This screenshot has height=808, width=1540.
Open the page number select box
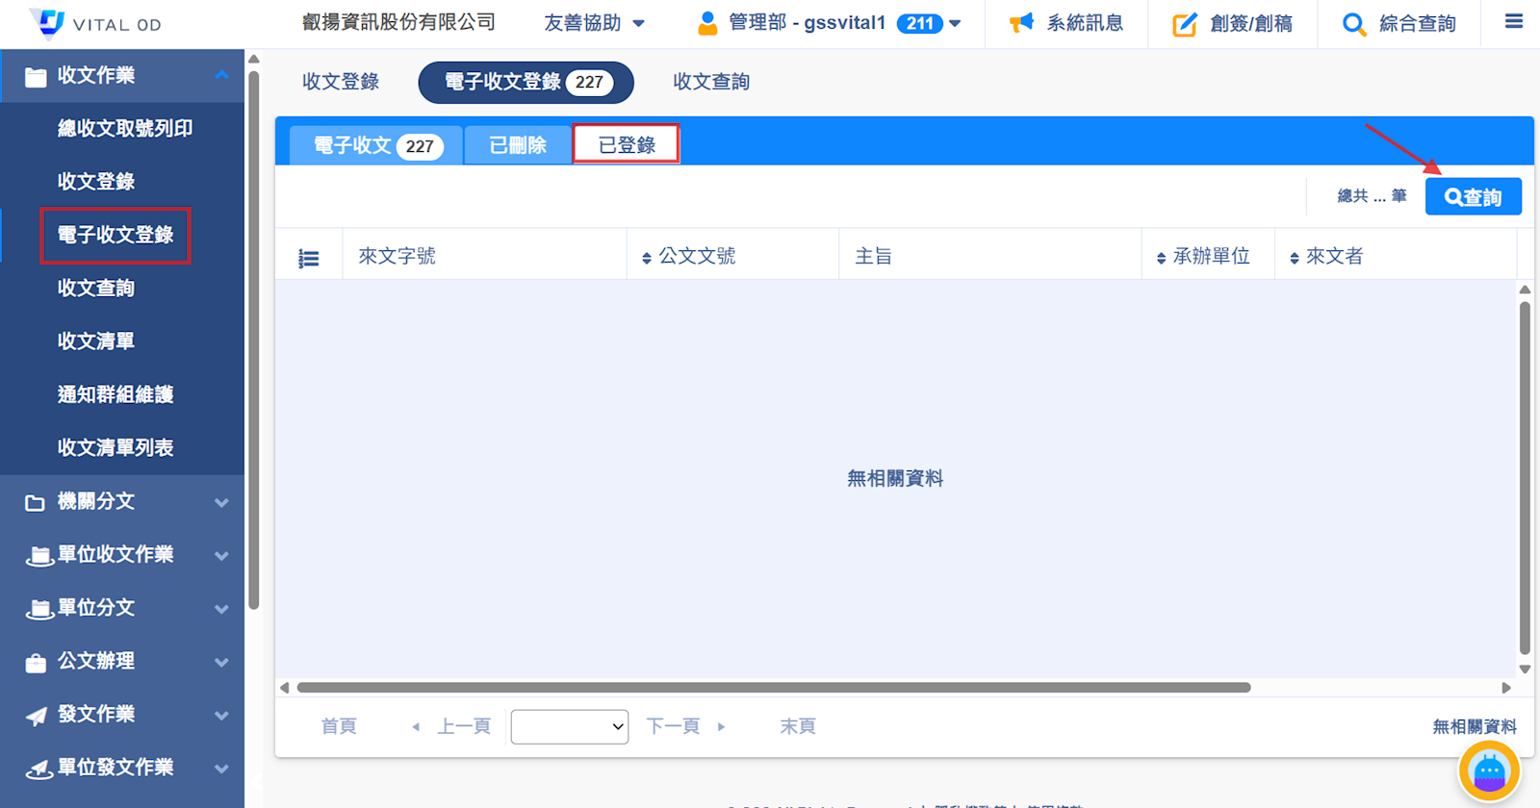click(570, 727)
